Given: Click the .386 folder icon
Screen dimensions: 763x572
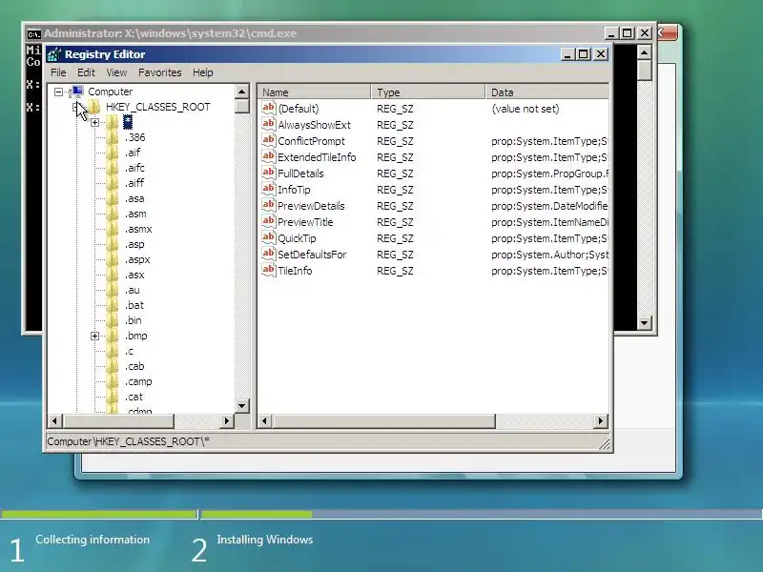Looking at the screenshot, I should tap(113, 137).
